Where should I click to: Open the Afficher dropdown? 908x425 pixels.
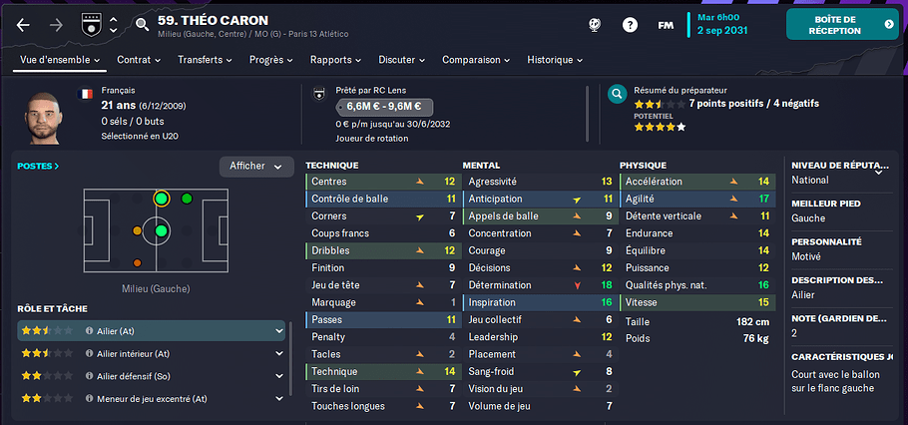coord(255,167)
